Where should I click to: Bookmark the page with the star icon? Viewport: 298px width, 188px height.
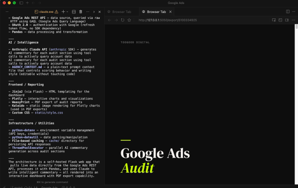[x=129, y=20]
